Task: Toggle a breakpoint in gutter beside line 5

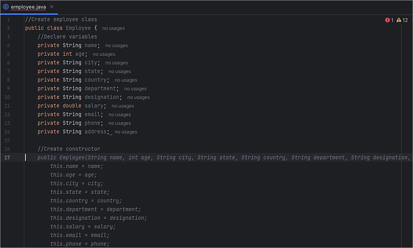Action: coord(19,54)
